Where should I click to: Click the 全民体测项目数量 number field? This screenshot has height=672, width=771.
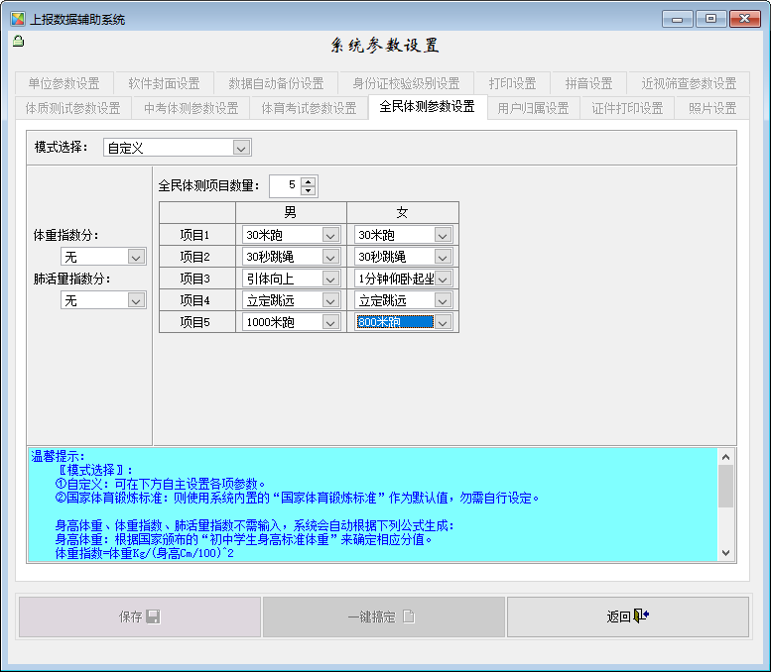tap(284, 185)
